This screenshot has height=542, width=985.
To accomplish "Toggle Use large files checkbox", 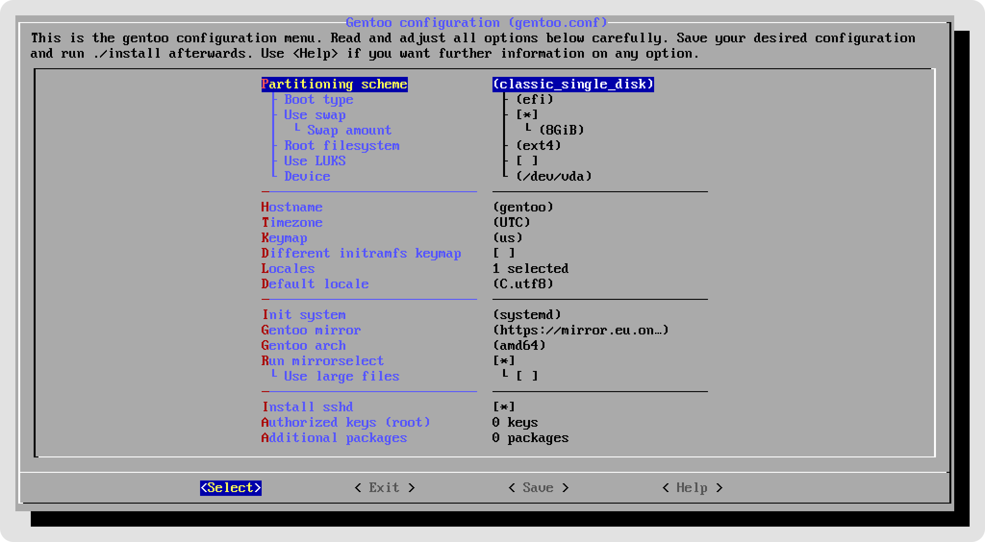I will [x=527, y=376].
